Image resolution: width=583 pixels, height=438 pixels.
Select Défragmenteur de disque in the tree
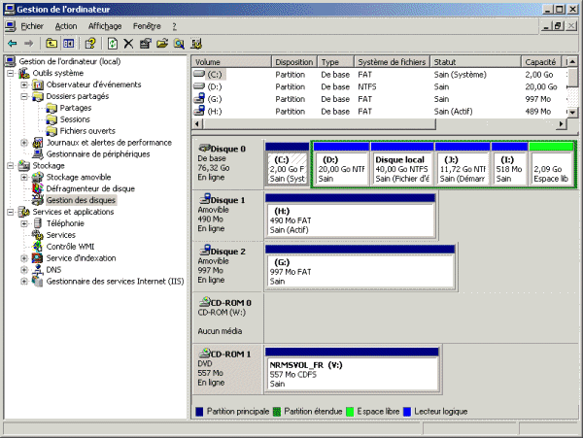(90, 188)
